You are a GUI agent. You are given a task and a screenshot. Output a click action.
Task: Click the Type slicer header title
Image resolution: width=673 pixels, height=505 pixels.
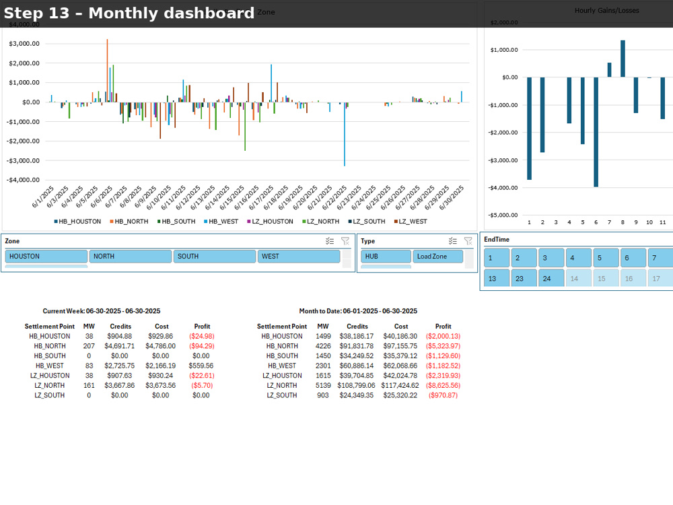click(368, 241)
